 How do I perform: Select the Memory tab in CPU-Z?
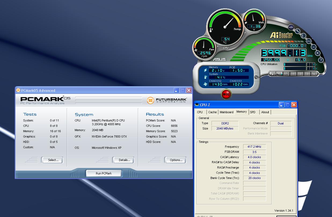tap(242, 112)
